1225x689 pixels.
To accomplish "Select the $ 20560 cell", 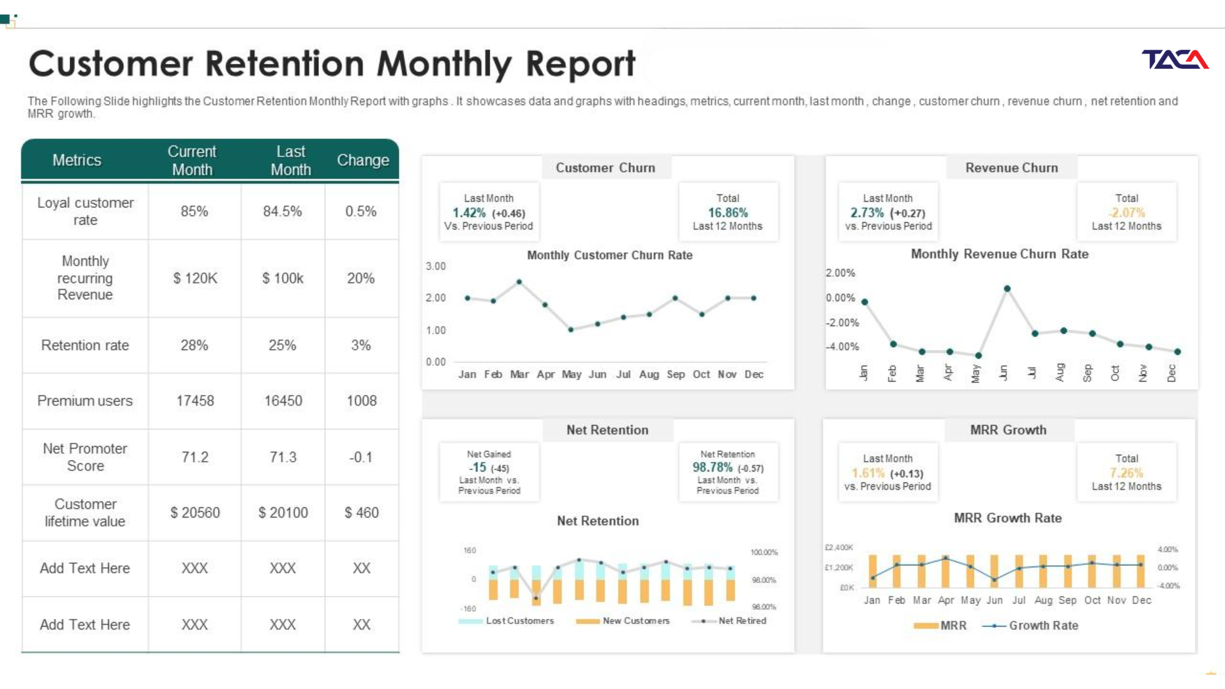I will (x=195, y=513).
